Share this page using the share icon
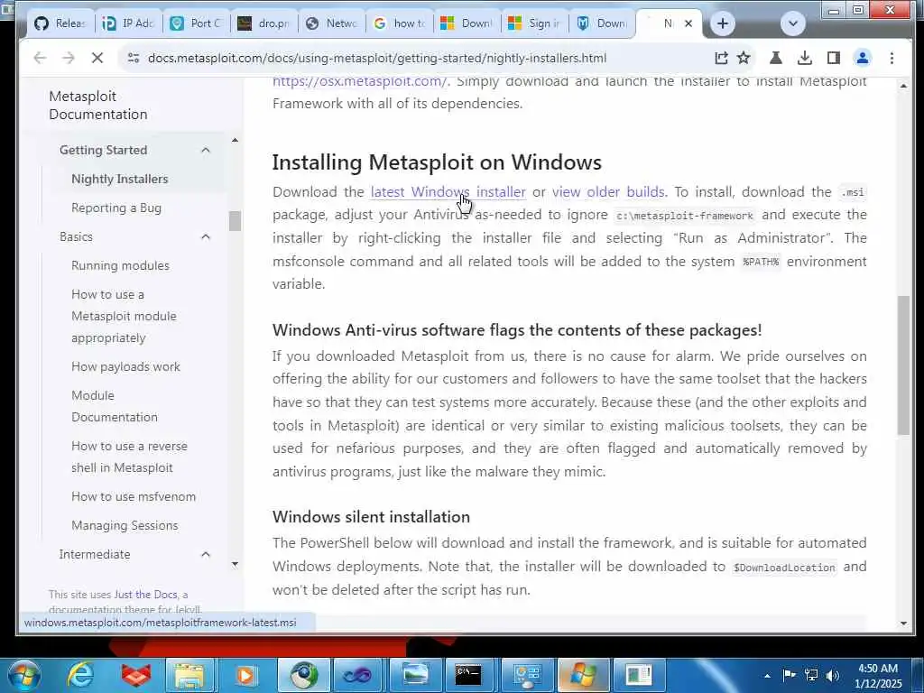 (x=721, y=58)
